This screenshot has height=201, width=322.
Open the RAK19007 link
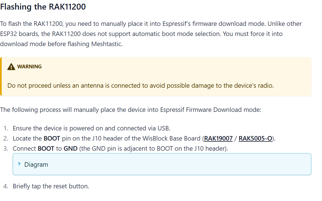tap(218, 138)
